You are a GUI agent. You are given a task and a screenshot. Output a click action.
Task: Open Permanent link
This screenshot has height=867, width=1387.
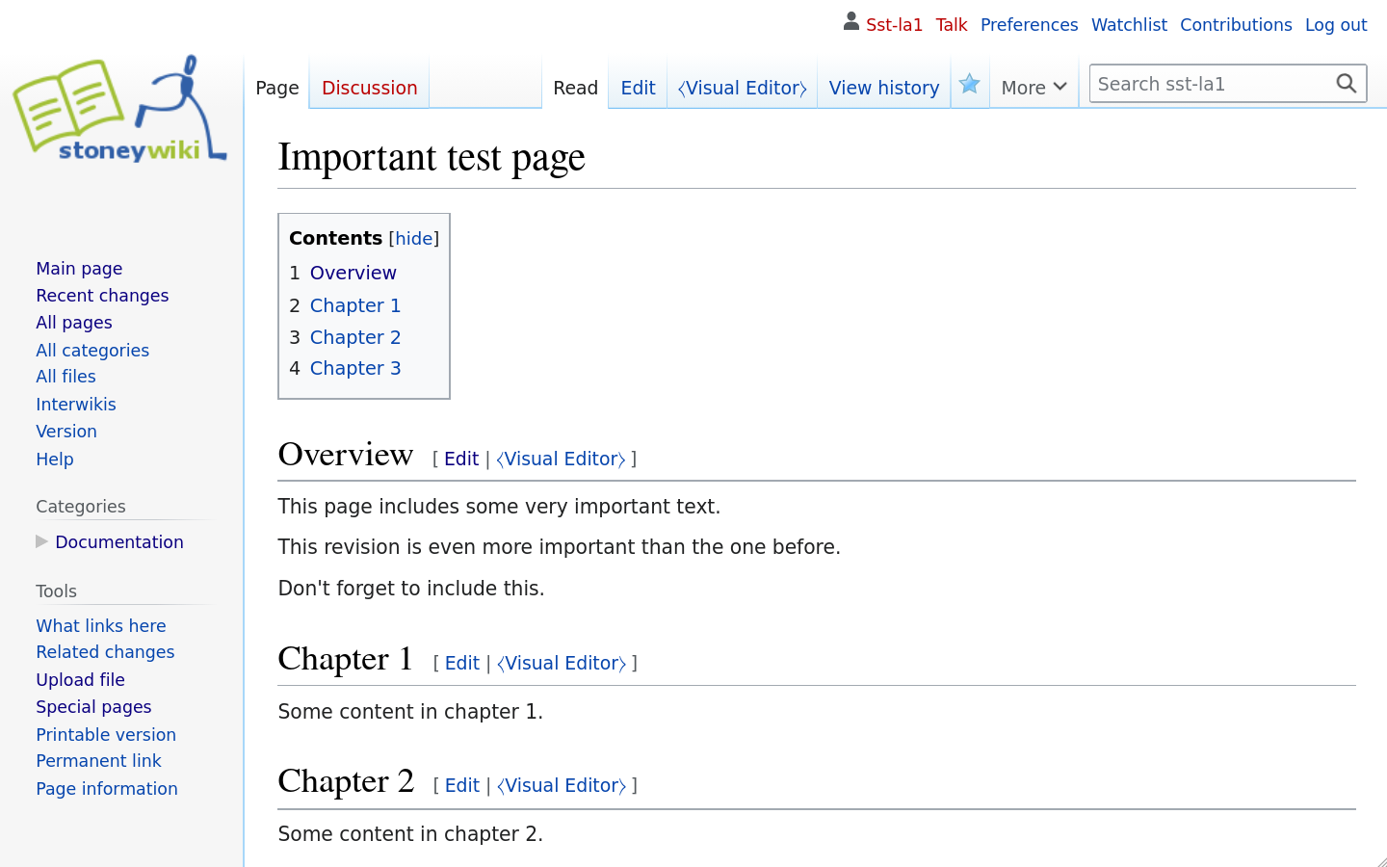98,761
